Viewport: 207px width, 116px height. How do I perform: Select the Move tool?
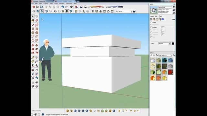point(33,45)
